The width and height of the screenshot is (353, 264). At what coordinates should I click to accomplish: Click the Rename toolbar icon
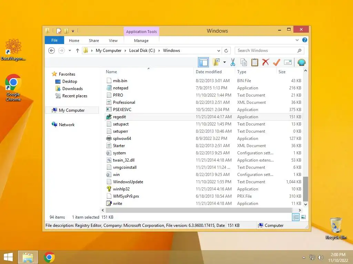288,62
